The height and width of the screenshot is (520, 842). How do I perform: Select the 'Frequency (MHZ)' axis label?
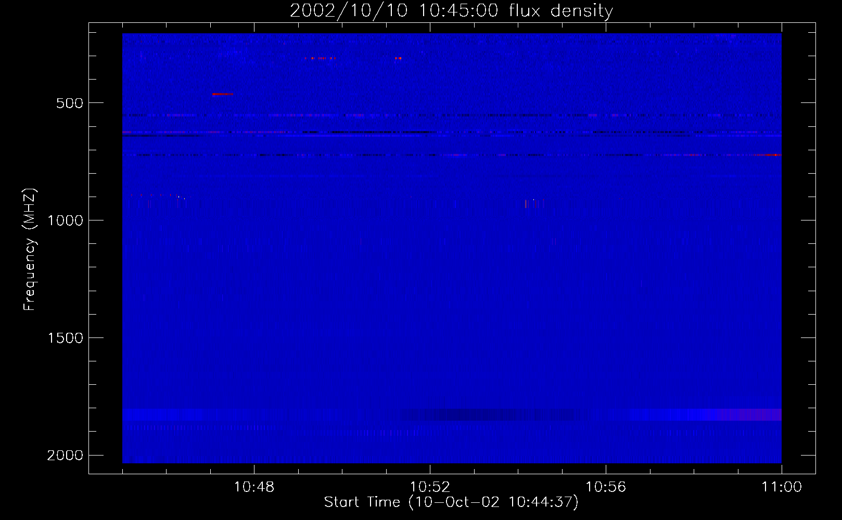coord(30,250)
